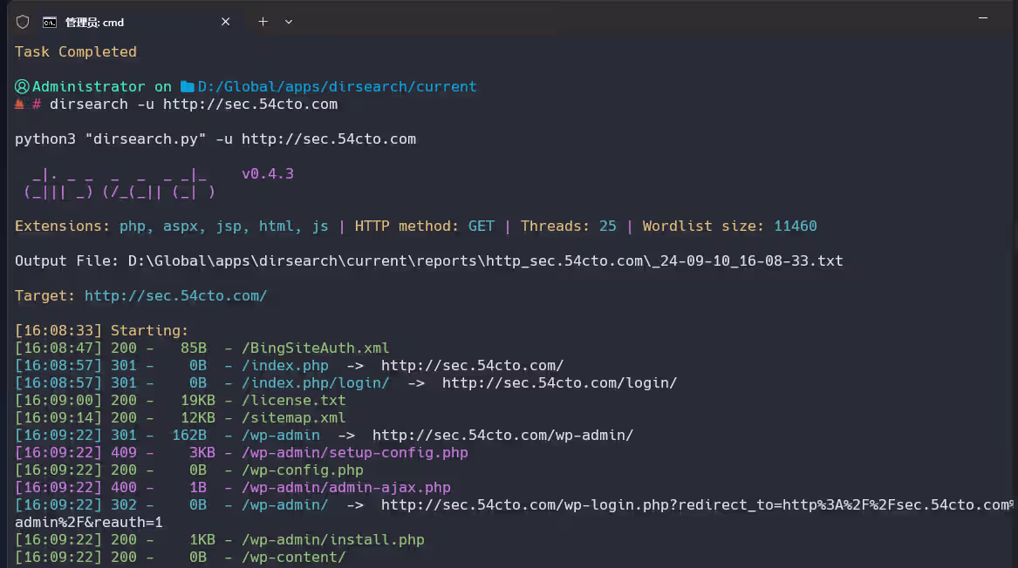Image resolution: width=1018 pixels, height=568 pixels.
Task: Open the Target http://sec.54cto.com/ link
Action: (175, 296)
